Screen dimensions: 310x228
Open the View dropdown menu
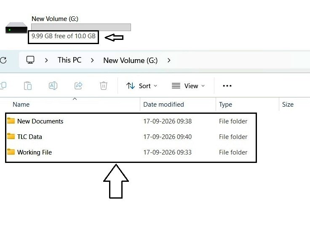(x=188, y=86)
